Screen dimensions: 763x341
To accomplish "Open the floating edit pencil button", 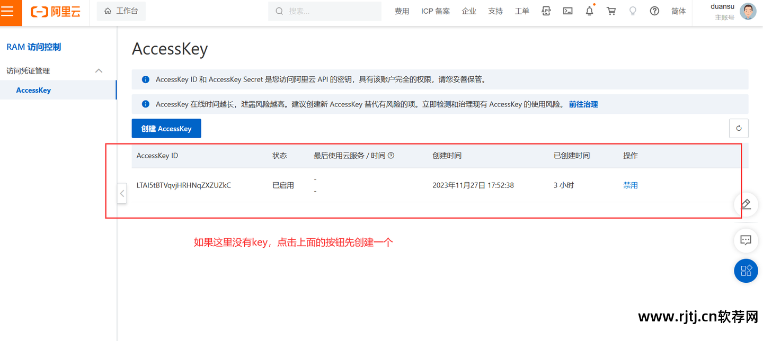I will (746, 204).
